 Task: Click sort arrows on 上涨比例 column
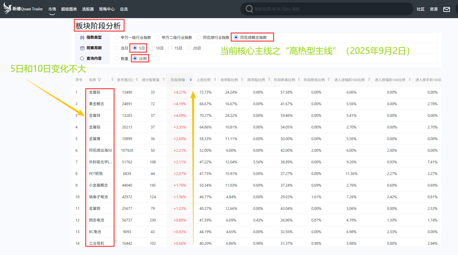click(215, 80)
